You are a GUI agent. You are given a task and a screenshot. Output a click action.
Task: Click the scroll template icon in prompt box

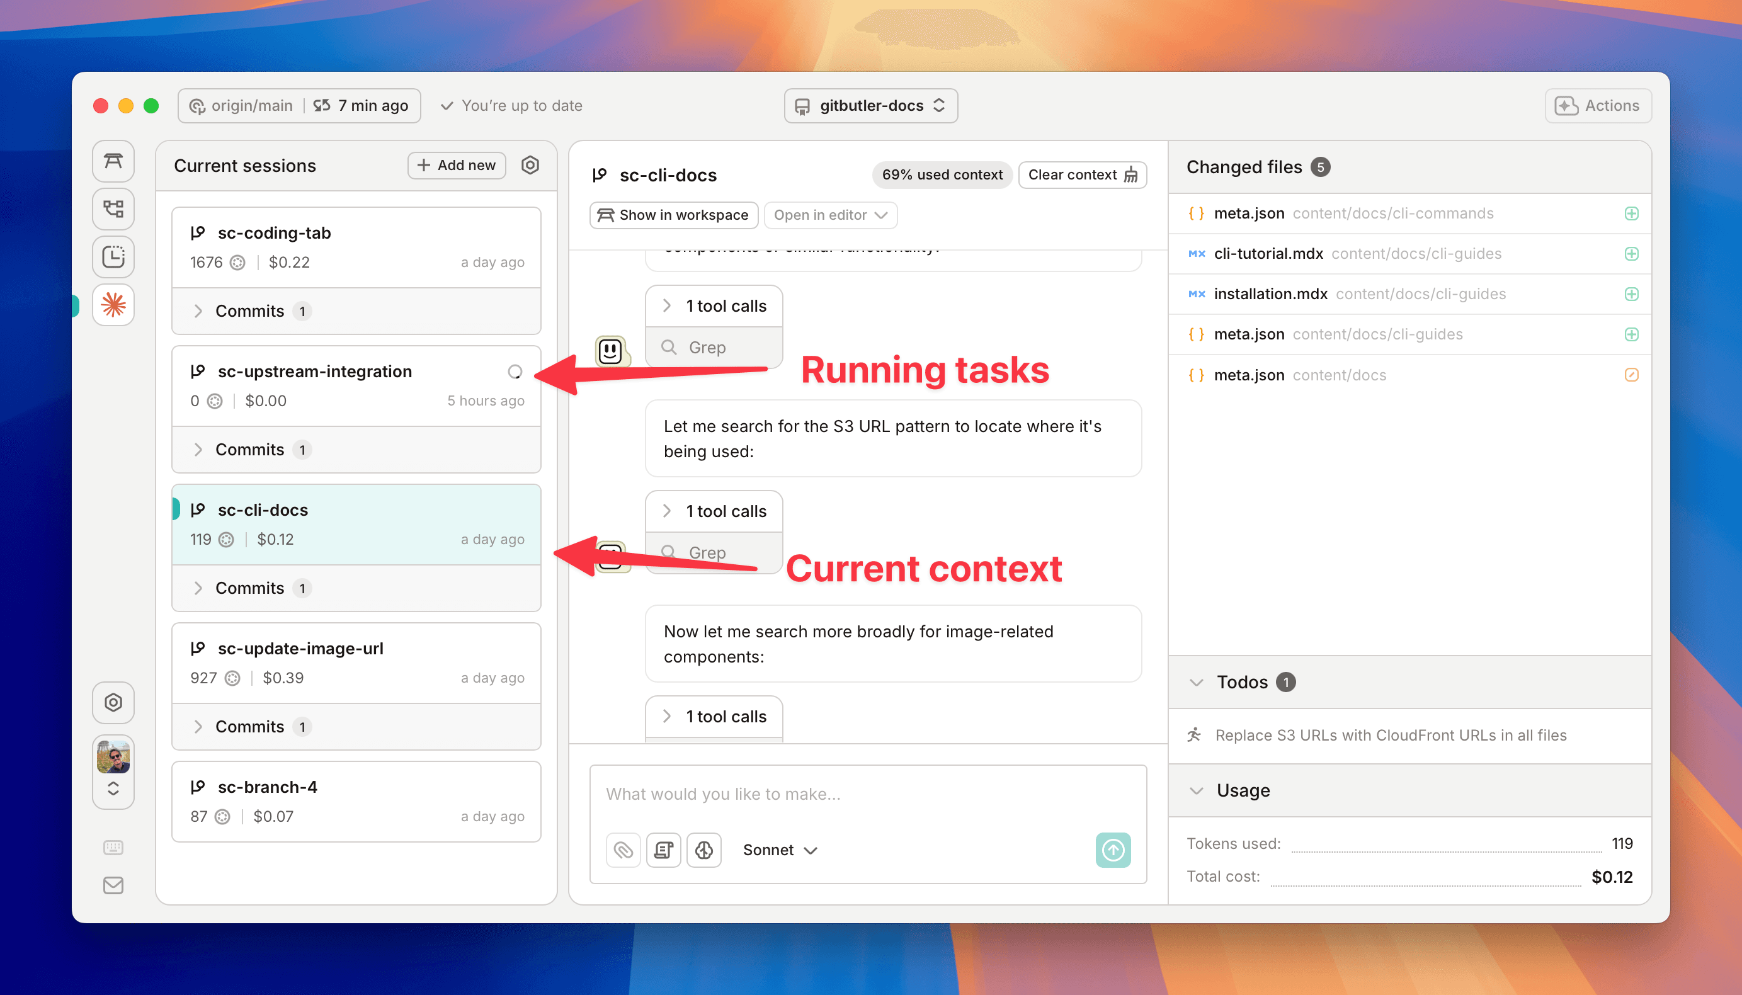point(663,850)
